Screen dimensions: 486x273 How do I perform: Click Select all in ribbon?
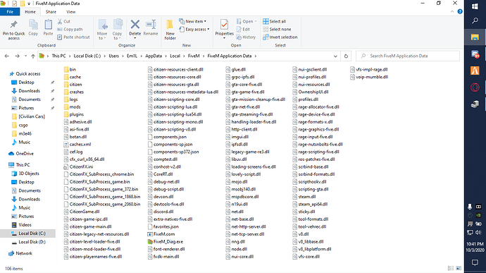tap(274, 21)
